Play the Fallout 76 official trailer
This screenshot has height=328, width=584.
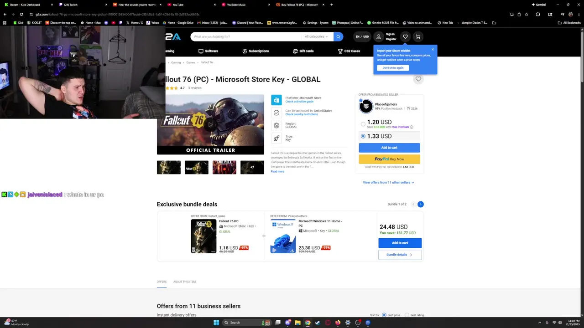click(x=210, y=124)
